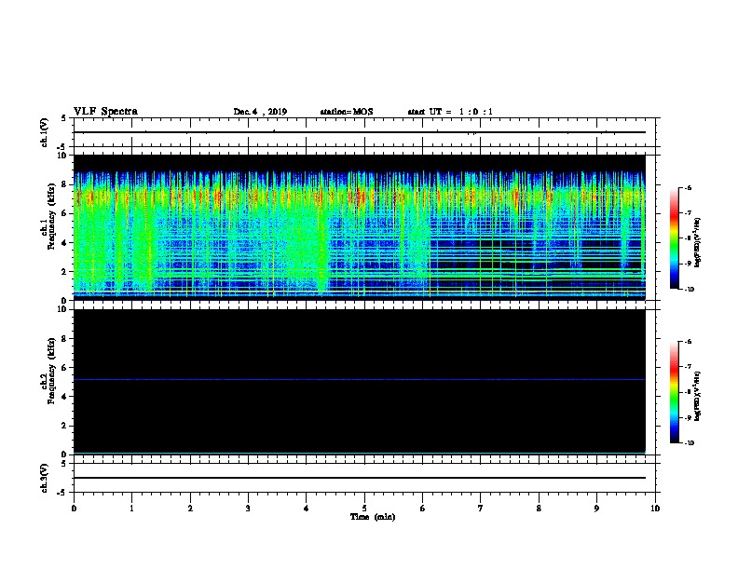Click the ch.1 spectrogram color scale bar

point(675,238)
